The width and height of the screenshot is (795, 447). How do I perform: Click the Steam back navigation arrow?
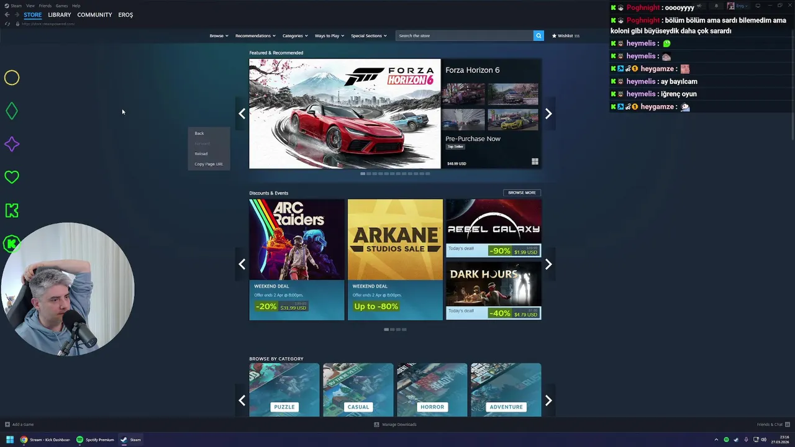click(x=7, y=15)
